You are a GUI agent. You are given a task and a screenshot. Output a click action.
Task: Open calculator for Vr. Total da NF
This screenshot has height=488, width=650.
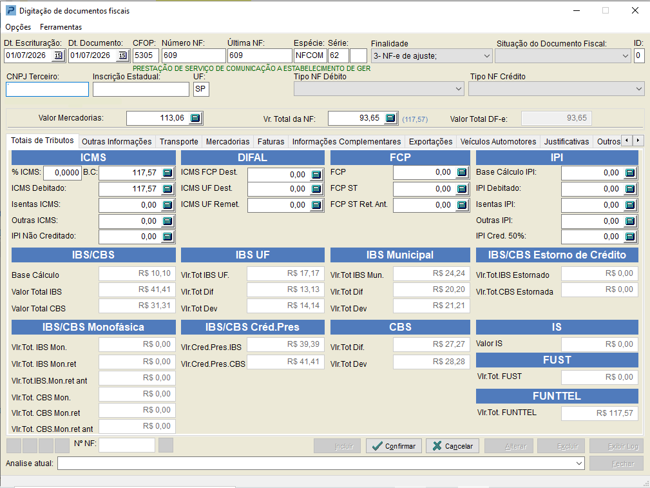(390, 118)
